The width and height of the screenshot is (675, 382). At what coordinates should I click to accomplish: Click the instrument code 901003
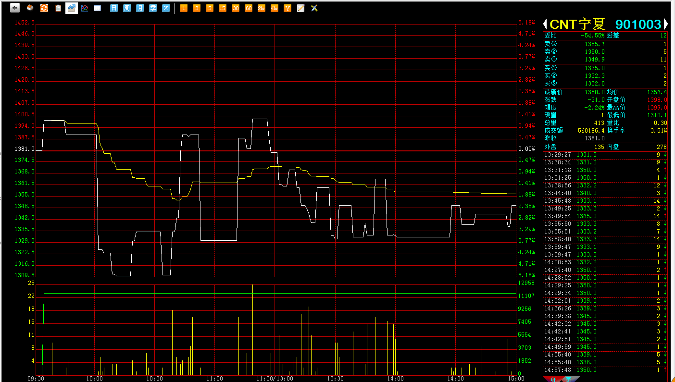[x=638, y=24]
